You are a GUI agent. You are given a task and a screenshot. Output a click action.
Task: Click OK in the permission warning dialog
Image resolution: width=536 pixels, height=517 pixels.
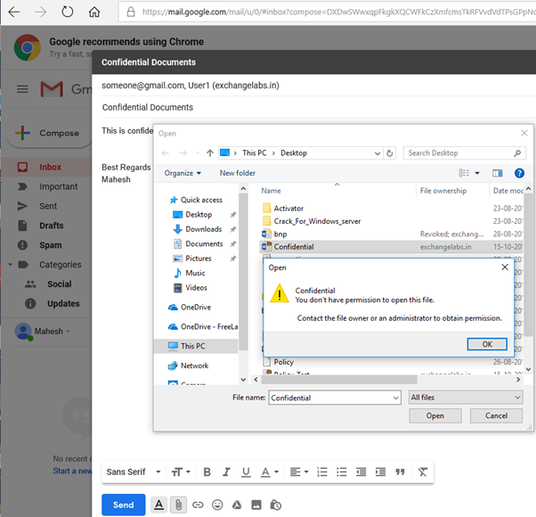coord(487,344)
